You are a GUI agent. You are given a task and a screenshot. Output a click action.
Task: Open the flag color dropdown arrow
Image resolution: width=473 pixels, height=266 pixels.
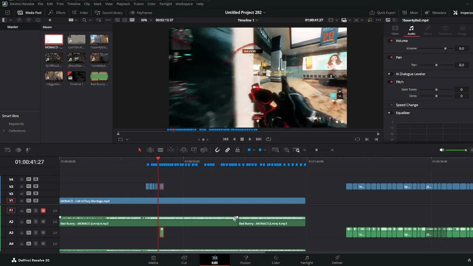pyautogui.click(x=253, y=150)
